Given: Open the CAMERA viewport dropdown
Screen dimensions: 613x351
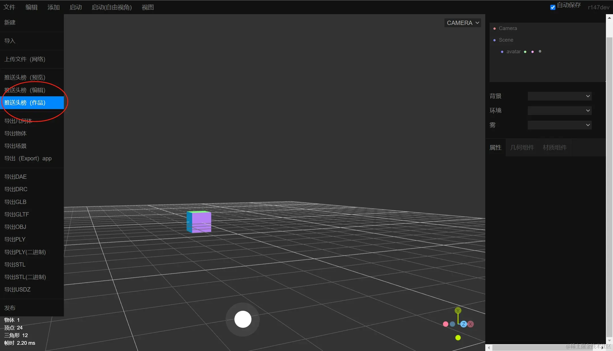Looking at the screenshot, I should 463,23.
